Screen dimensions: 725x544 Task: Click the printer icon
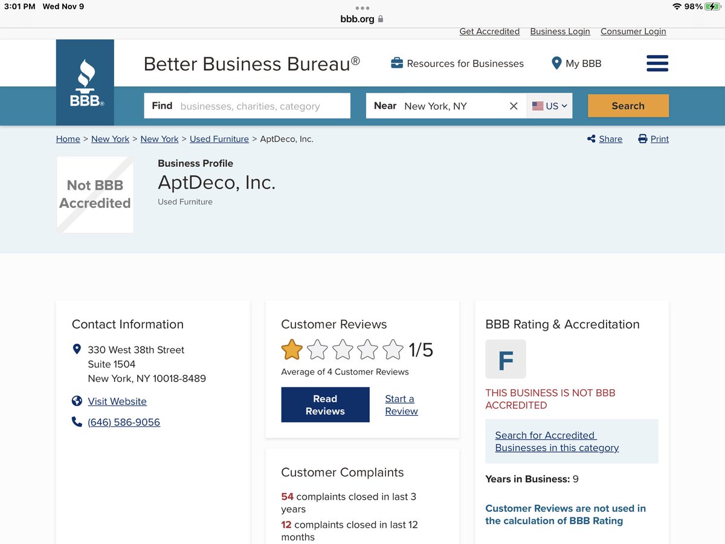coord(643,139)
